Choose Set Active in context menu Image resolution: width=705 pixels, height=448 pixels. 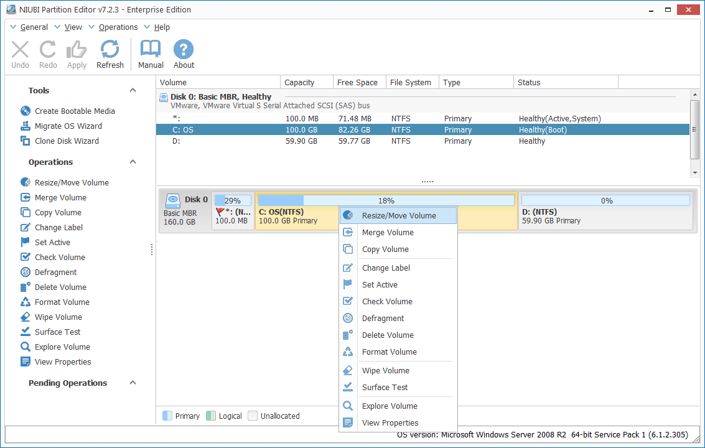tap(398, 284)
